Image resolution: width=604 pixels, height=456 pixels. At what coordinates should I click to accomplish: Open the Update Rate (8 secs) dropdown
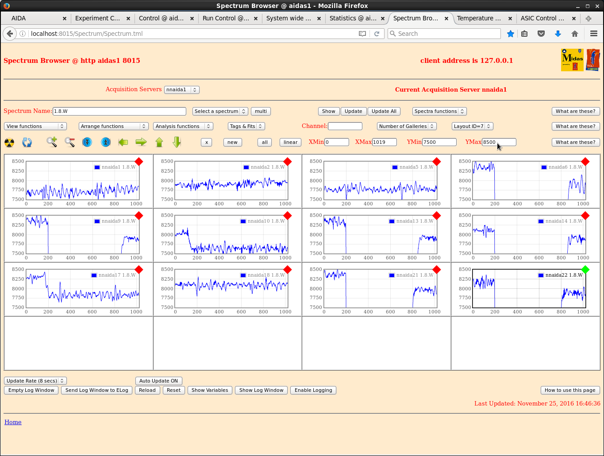coord(35,381)
